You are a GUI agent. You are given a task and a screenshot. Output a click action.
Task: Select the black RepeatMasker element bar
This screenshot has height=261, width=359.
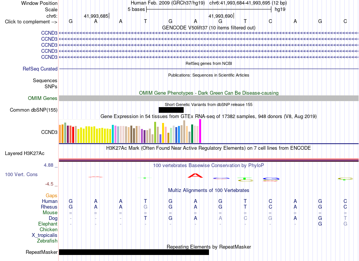click(x=134, y=252)
